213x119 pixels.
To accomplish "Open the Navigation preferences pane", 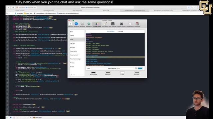I will [89, 24].
